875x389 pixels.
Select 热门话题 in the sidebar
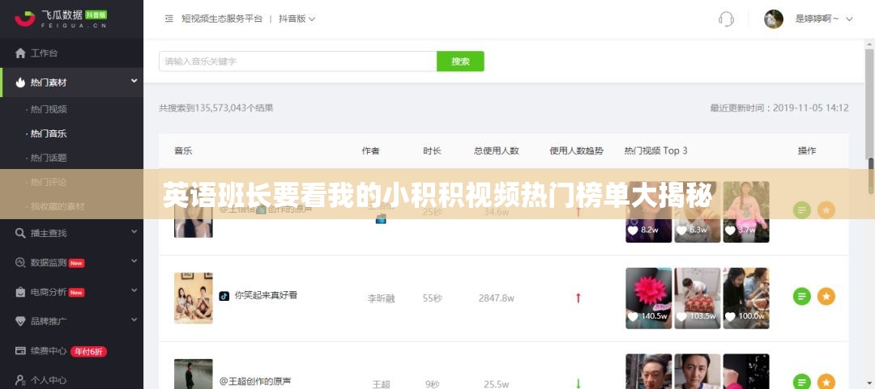[49, 158]
